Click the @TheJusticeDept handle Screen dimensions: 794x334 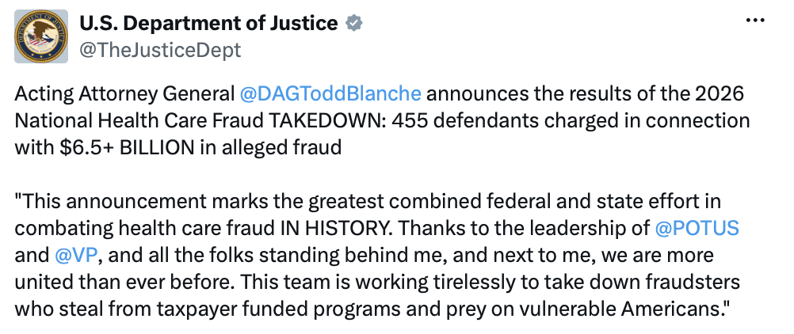click(159, 50)
